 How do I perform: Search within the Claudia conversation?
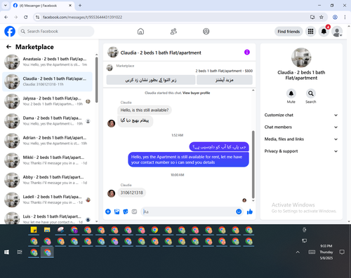(x=310, y=94)
